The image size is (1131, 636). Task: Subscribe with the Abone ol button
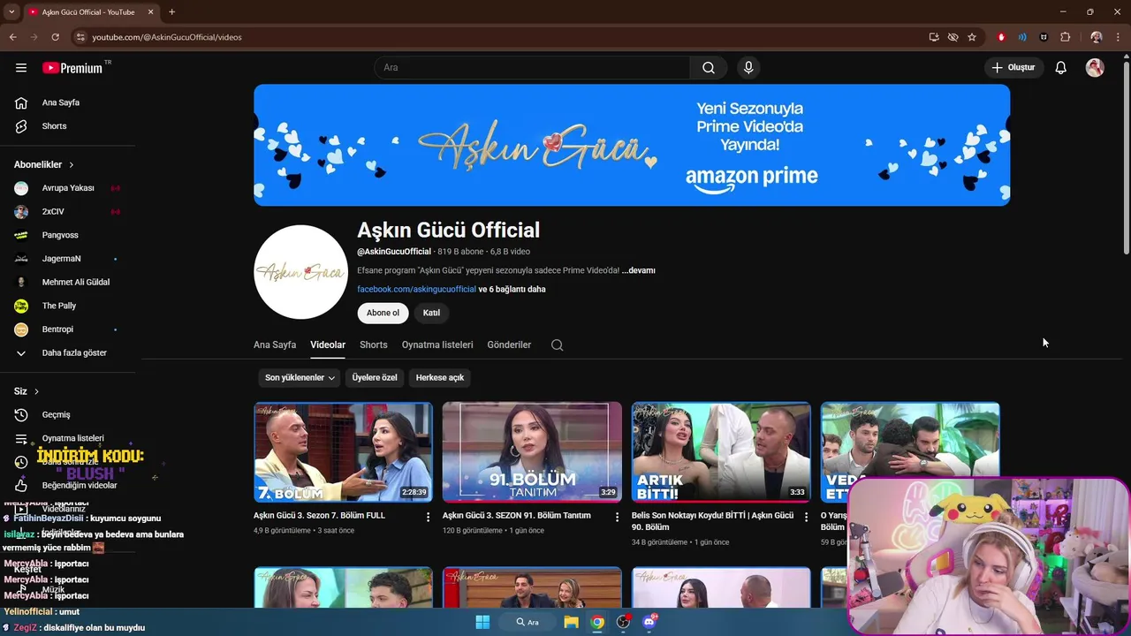click(383, 313)
